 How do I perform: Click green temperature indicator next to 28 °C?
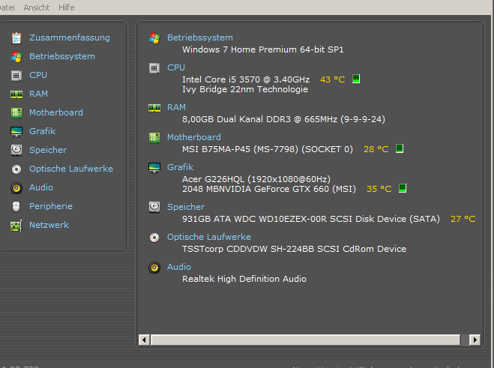[x=400, y=148]
